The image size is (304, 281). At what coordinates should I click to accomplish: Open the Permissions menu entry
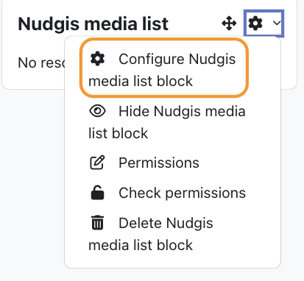(159, 163)
